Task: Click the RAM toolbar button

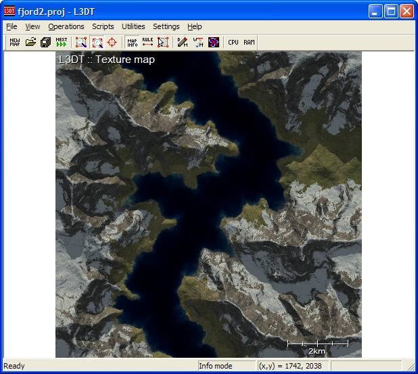Action: (249, 42)
